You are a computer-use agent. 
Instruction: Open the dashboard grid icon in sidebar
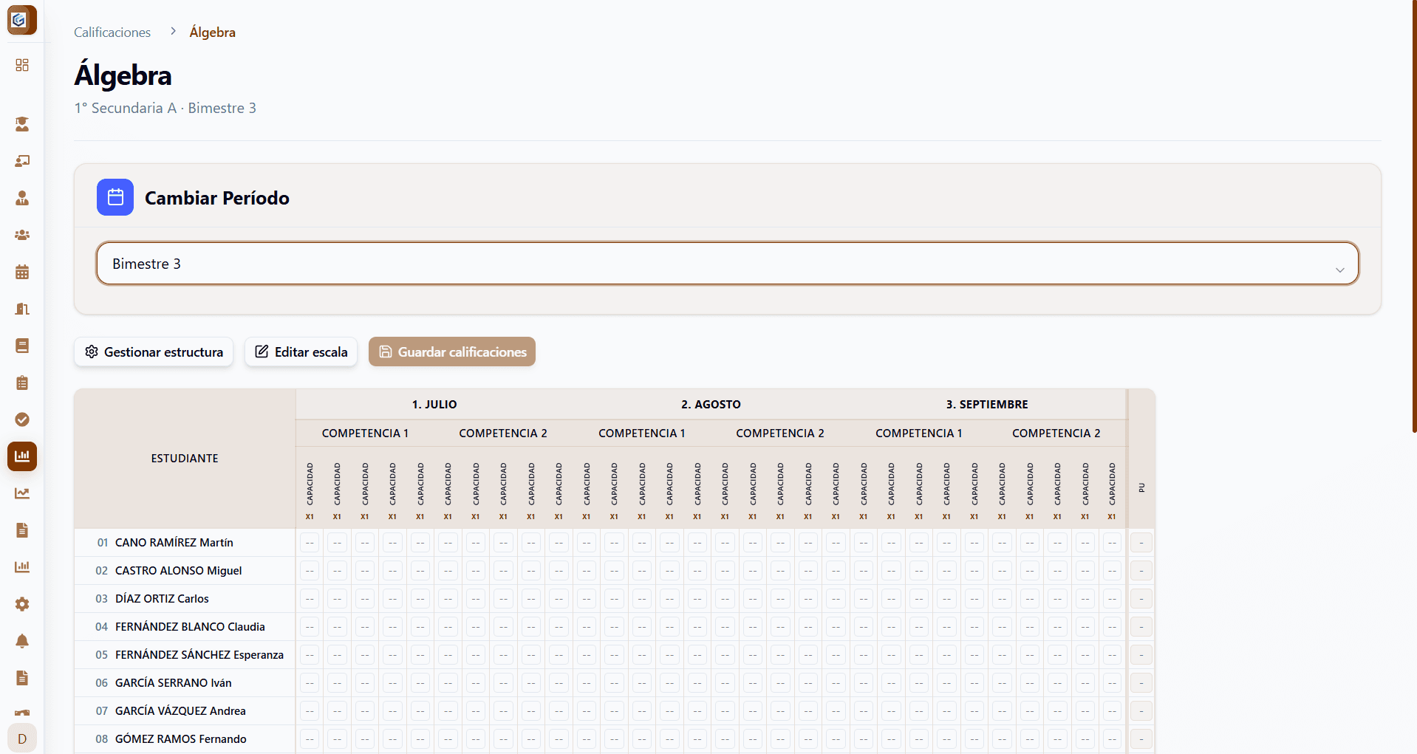[22, 65]
